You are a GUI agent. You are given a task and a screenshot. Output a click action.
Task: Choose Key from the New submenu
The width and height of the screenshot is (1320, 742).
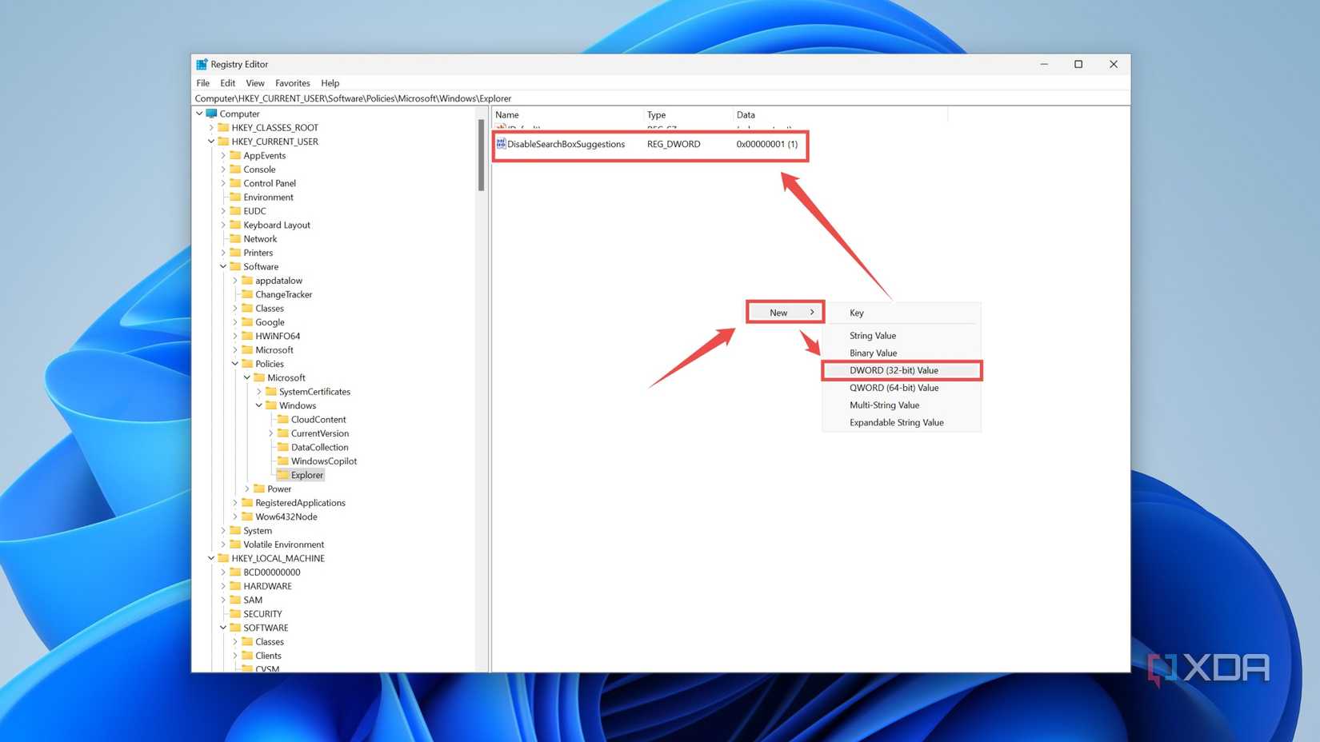pyautogui.click(x=902, y=313)
